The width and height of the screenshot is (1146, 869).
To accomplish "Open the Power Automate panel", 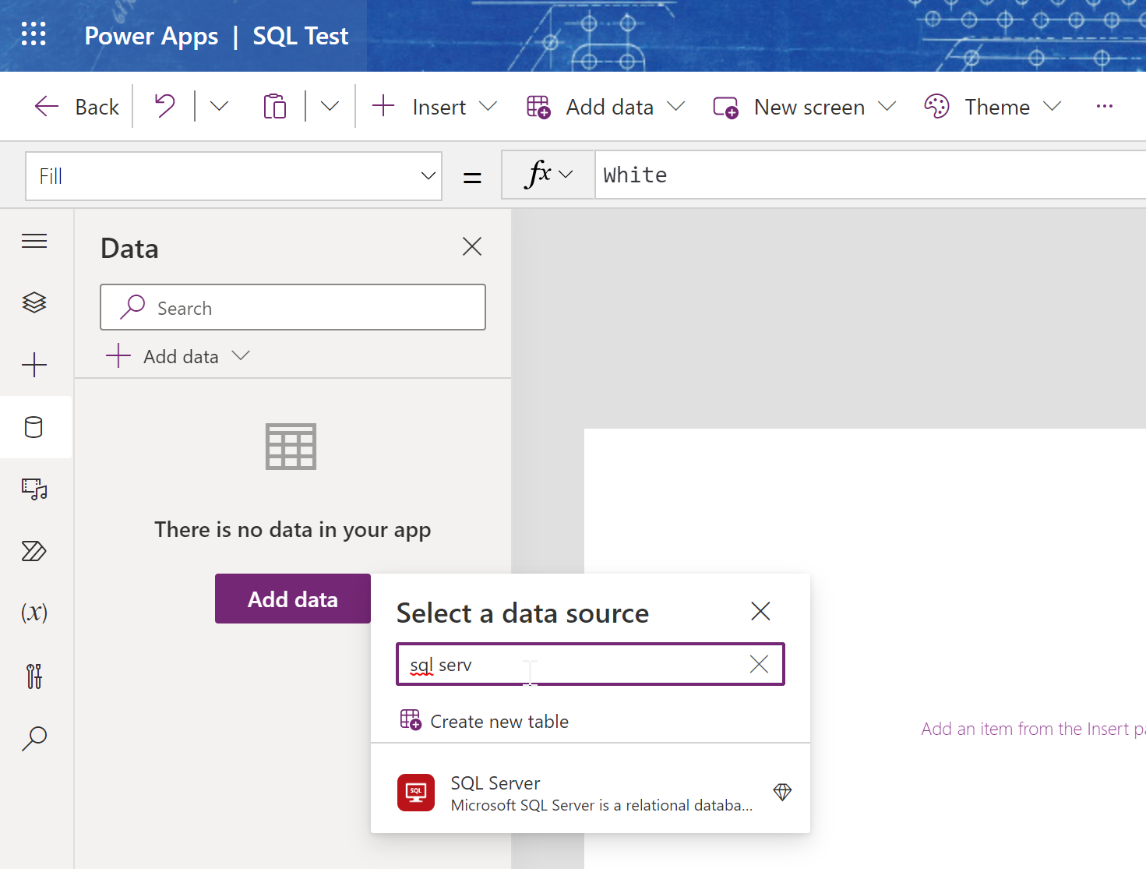I will (x=34, y=551).
